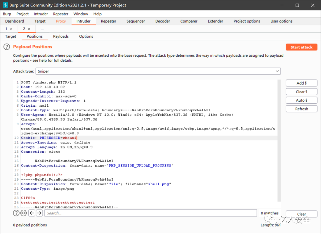
Task: Click the Refresh button
Action: tap(301, 109)
